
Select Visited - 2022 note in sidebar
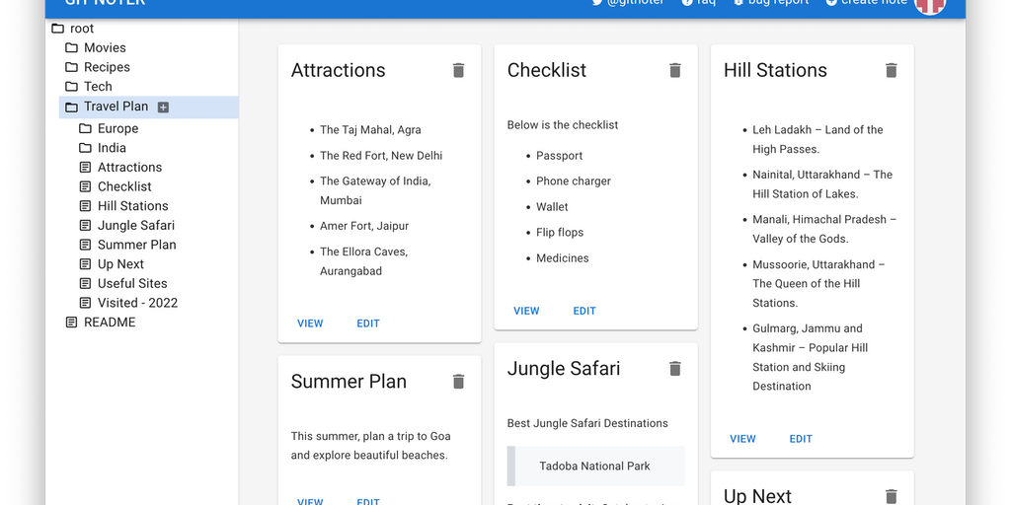coord(137,303)
